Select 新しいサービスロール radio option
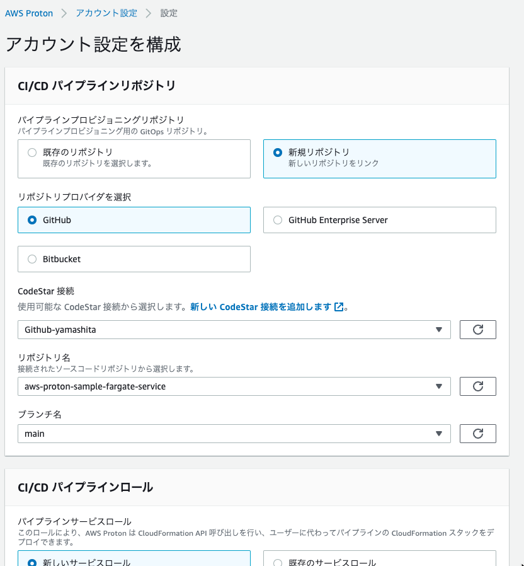 [32, 562]
